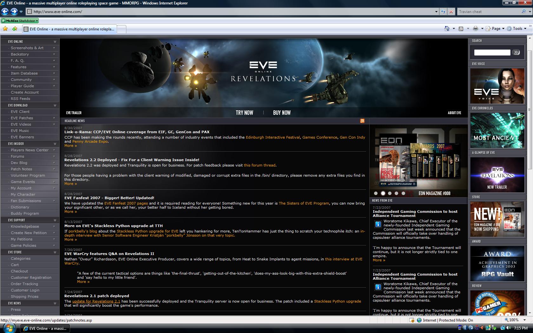
Task: Open the Favorites Center star icon
Action: tap(5, 29)
